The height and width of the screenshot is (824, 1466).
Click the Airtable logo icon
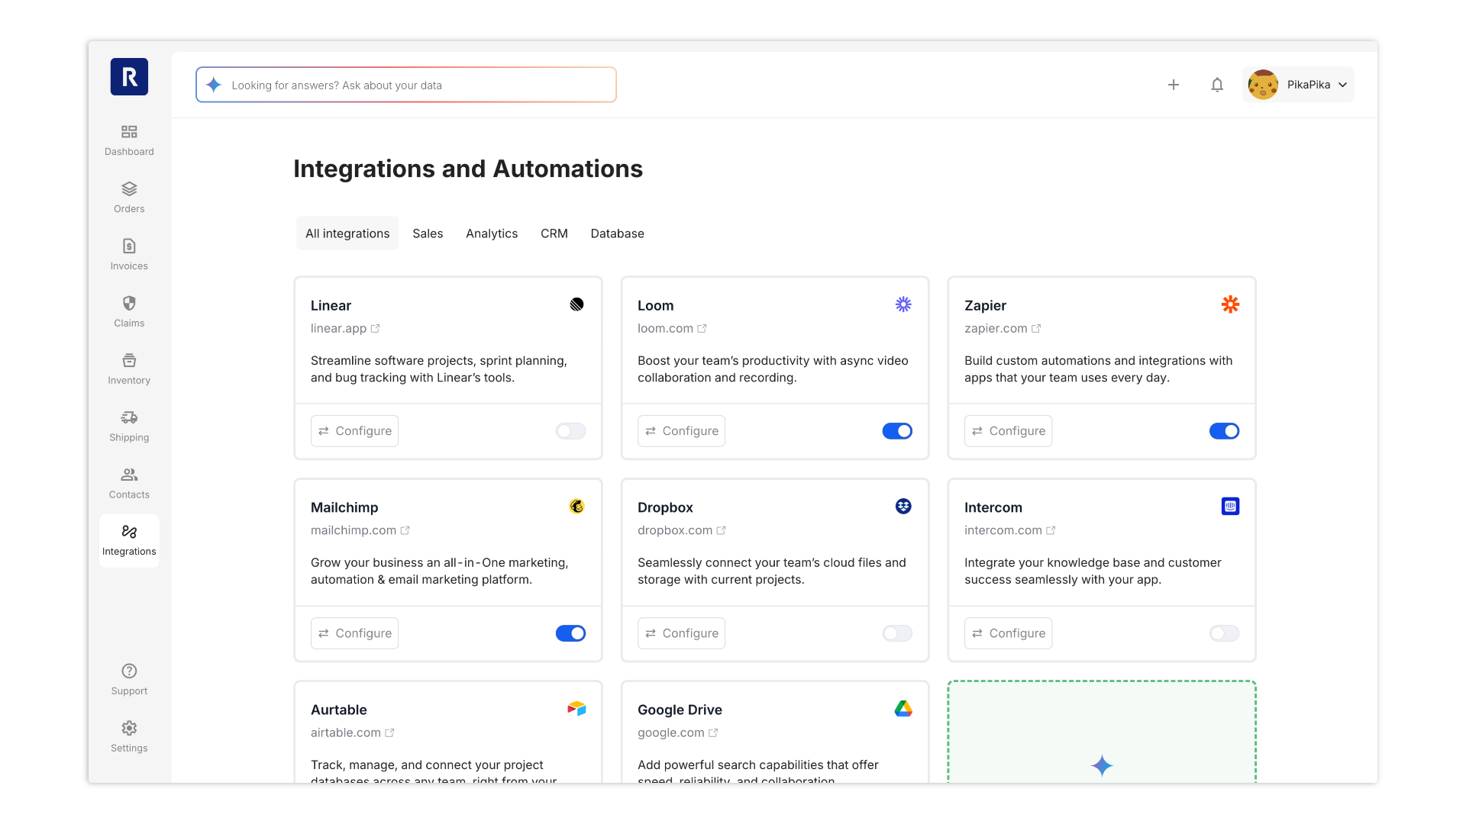click(x=576, y=709)
